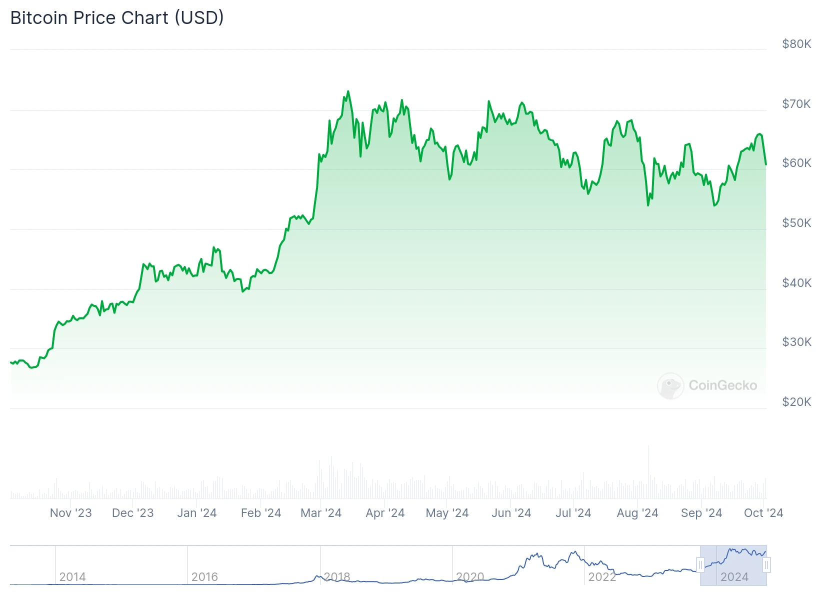The width and height of the screenshot is (822, 600).
Task: Click the 2022 marker in the navigator
Action: 602,577
